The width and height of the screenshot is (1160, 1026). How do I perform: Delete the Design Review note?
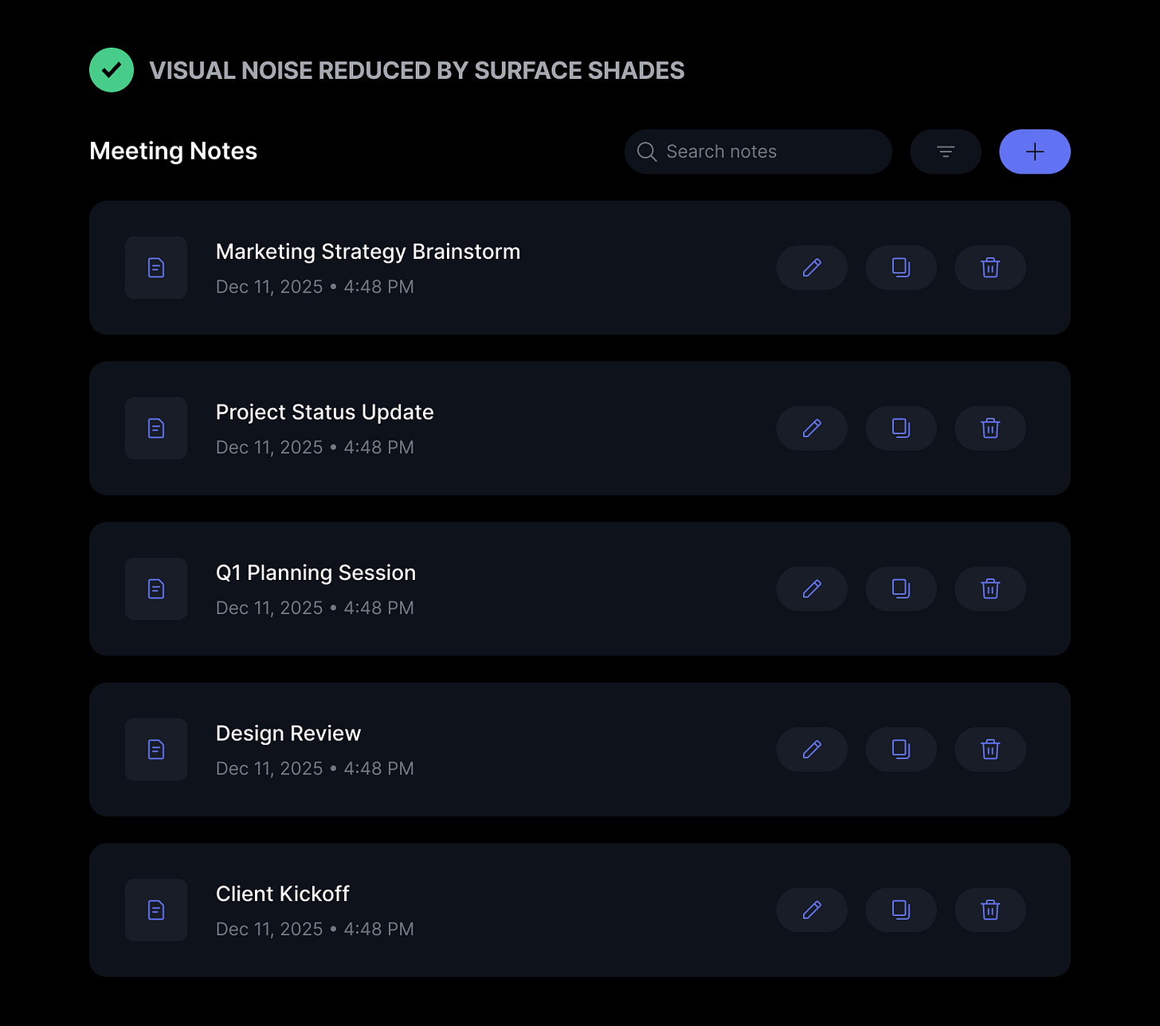[x=990, y=750]
